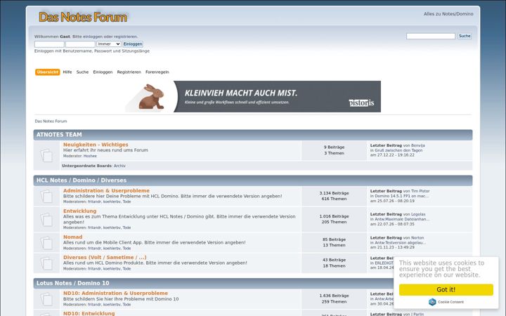Click the board icon beside Entwicklung
This screenshot has height=316, width=506.
pos(46,219)
